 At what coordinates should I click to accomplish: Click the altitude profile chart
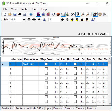[x=56, y=46]
